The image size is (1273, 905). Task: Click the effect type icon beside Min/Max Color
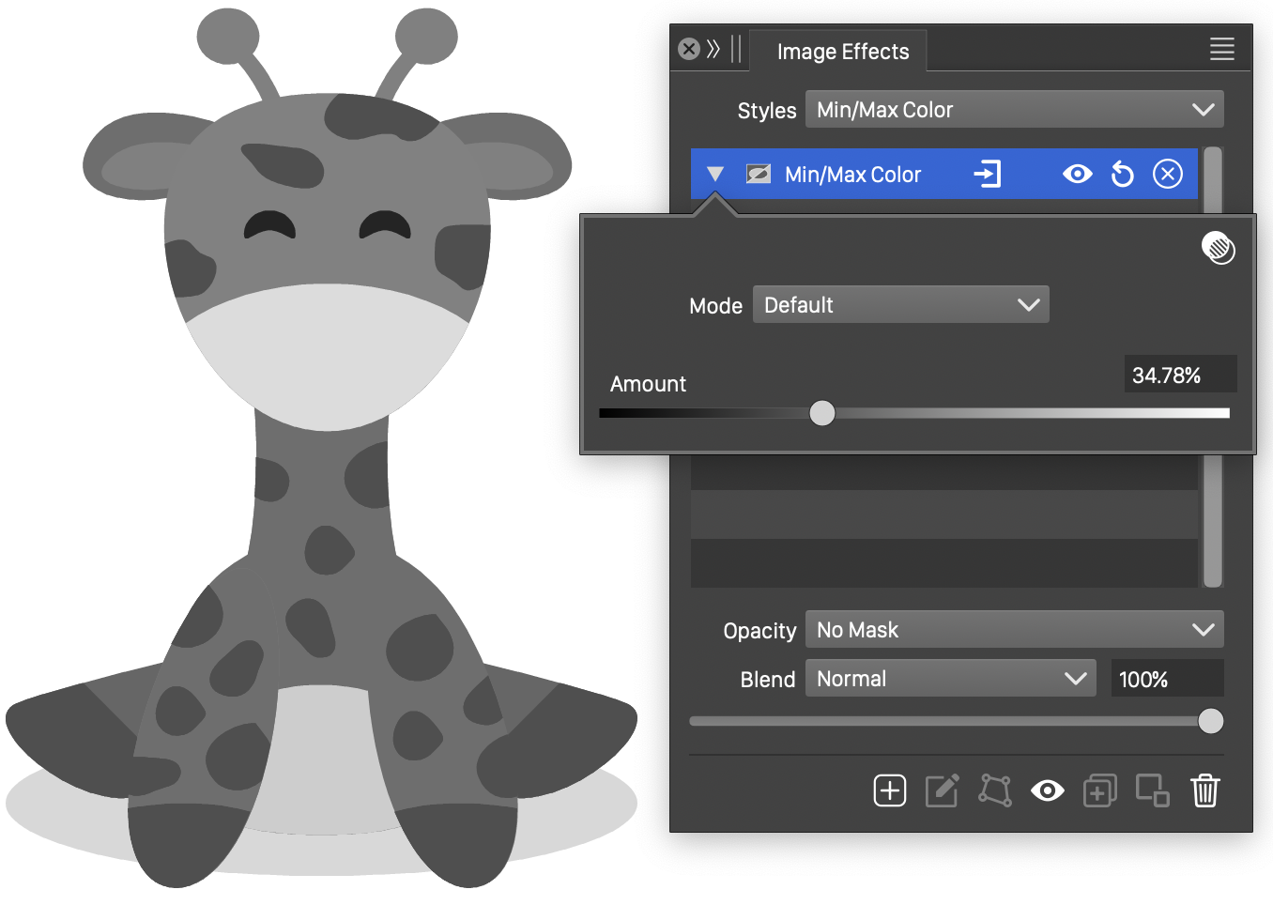[758, 175]
